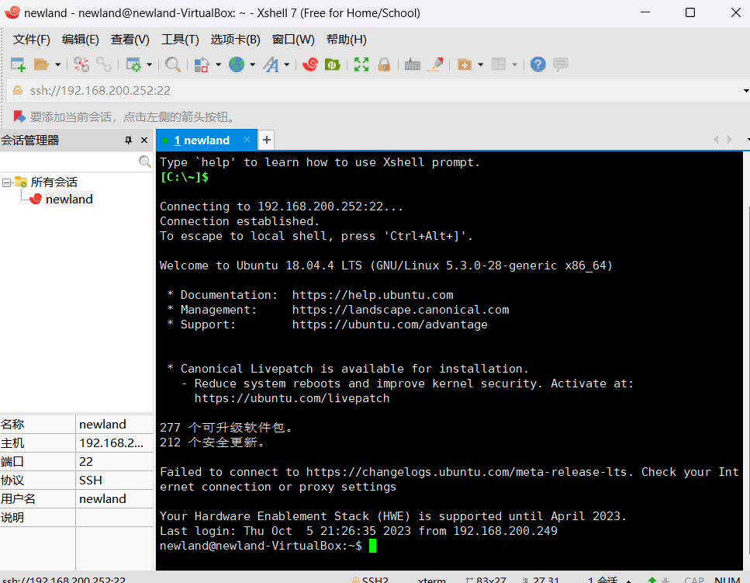Screen dimensions: 750x583
Task: Open Help via blue question mark icon
Action: point(538,64)
